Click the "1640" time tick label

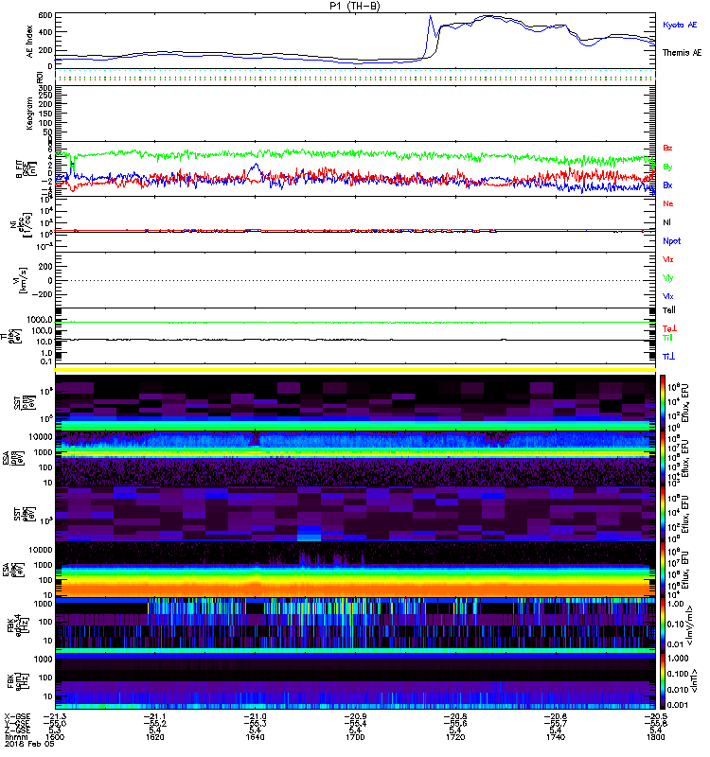255,737
